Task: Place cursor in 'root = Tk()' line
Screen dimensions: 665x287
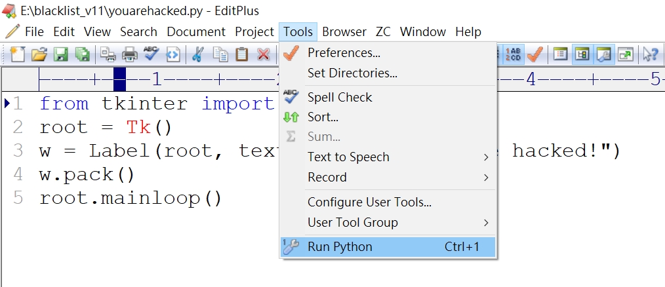Action: click(x=106, y=127)
